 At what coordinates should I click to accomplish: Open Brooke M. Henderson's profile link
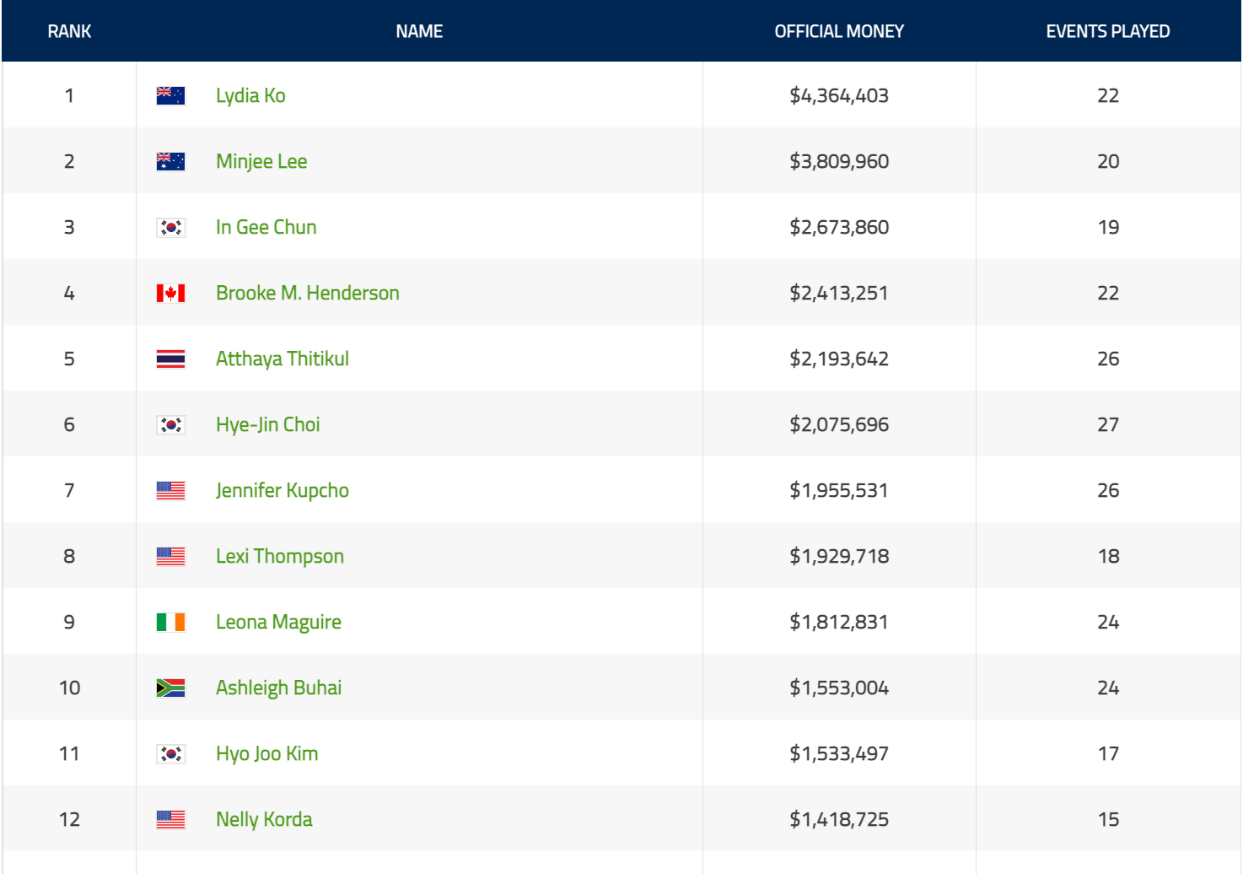point(308,293)
